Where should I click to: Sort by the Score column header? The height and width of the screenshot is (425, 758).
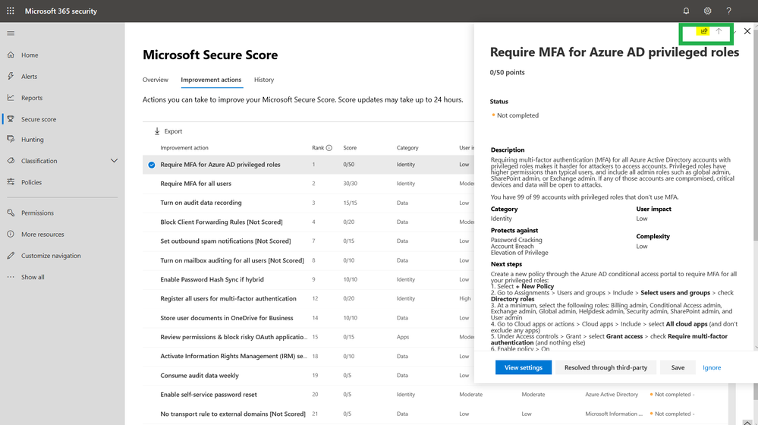click(x=350, y=148)
